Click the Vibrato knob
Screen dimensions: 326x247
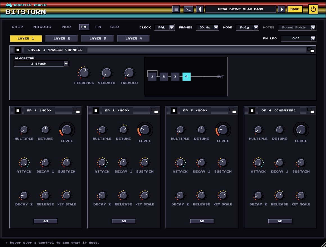pos(107,73)
